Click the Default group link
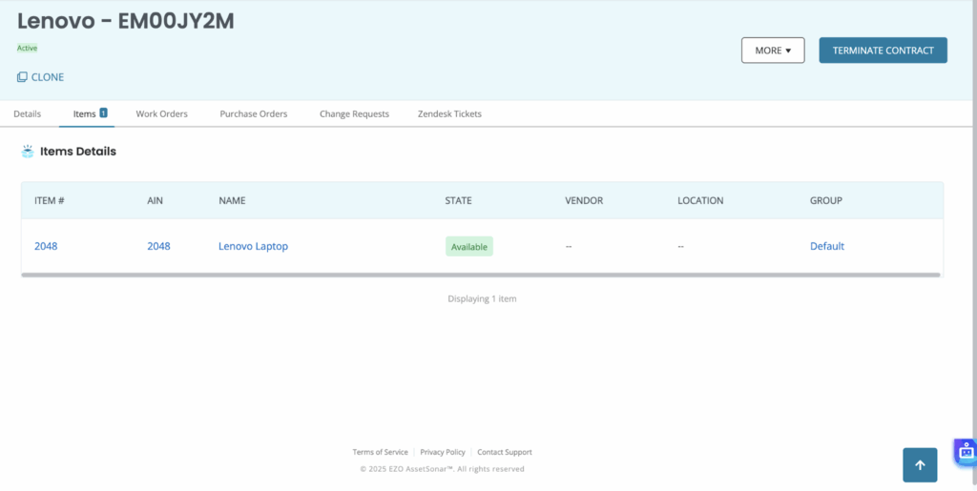 click(x=827, y=246)
